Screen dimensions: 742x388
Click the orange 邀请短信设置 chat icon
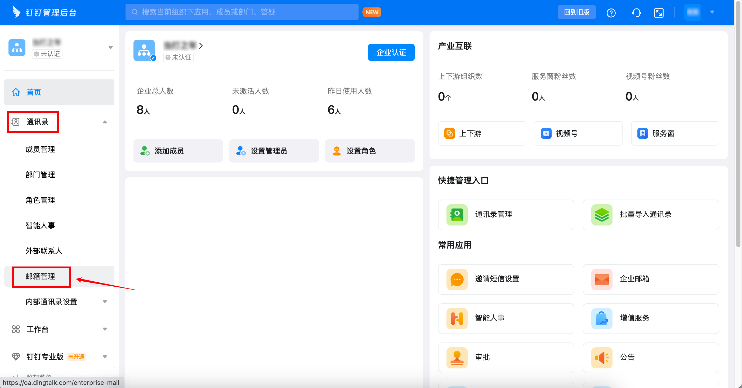(x=457, y=279)
